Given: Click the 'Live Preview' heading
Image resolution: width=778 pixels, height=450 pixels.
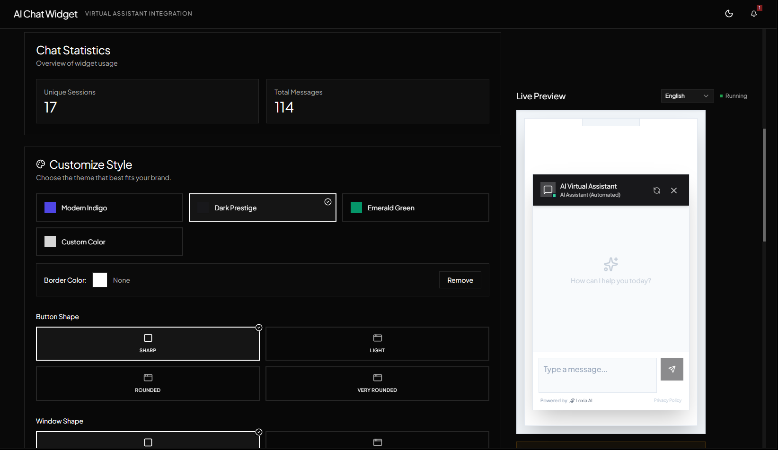Looking at the screenshot, I should [541, 96].
